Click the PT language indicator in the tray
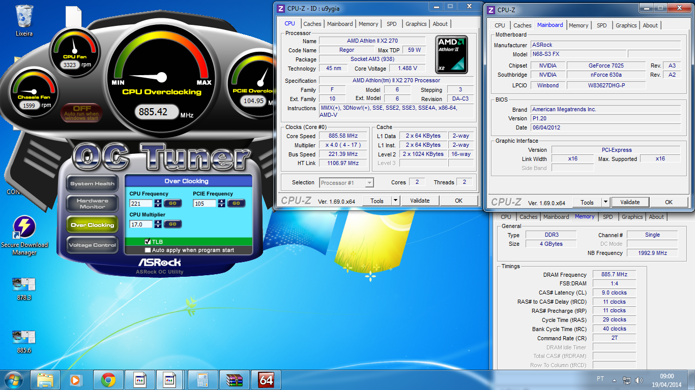The height and width of the screenshot is (390, 695). click(x=600, y=379)
